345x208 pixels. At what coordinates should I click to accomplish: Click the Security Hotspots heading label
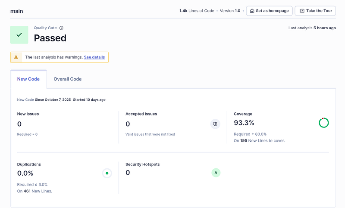pos(143,165)
